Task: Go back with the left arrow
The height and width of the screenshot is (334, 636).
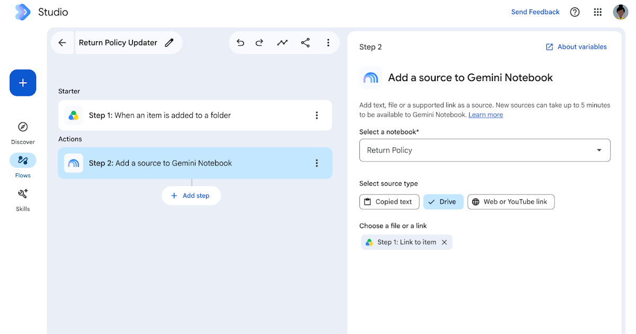Action: click(x=63, y=43)
